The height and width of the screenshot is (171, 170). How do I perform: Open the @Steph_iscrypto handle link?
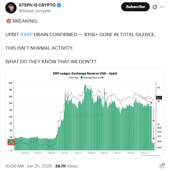[x=35, y=11]
